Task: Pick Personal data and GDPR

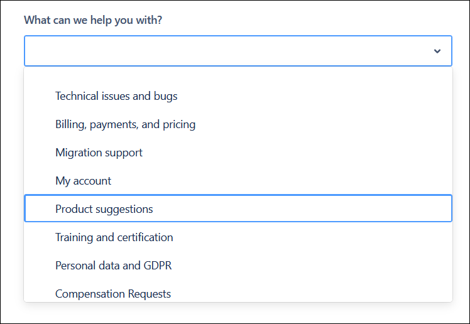Action: [113, 266]
